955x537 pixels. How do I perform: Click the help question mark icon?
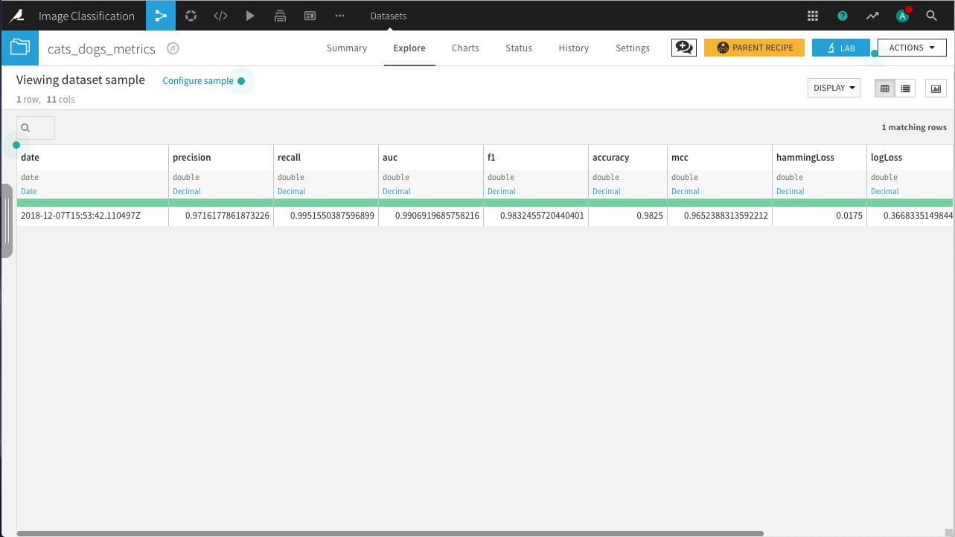(843, 16)
